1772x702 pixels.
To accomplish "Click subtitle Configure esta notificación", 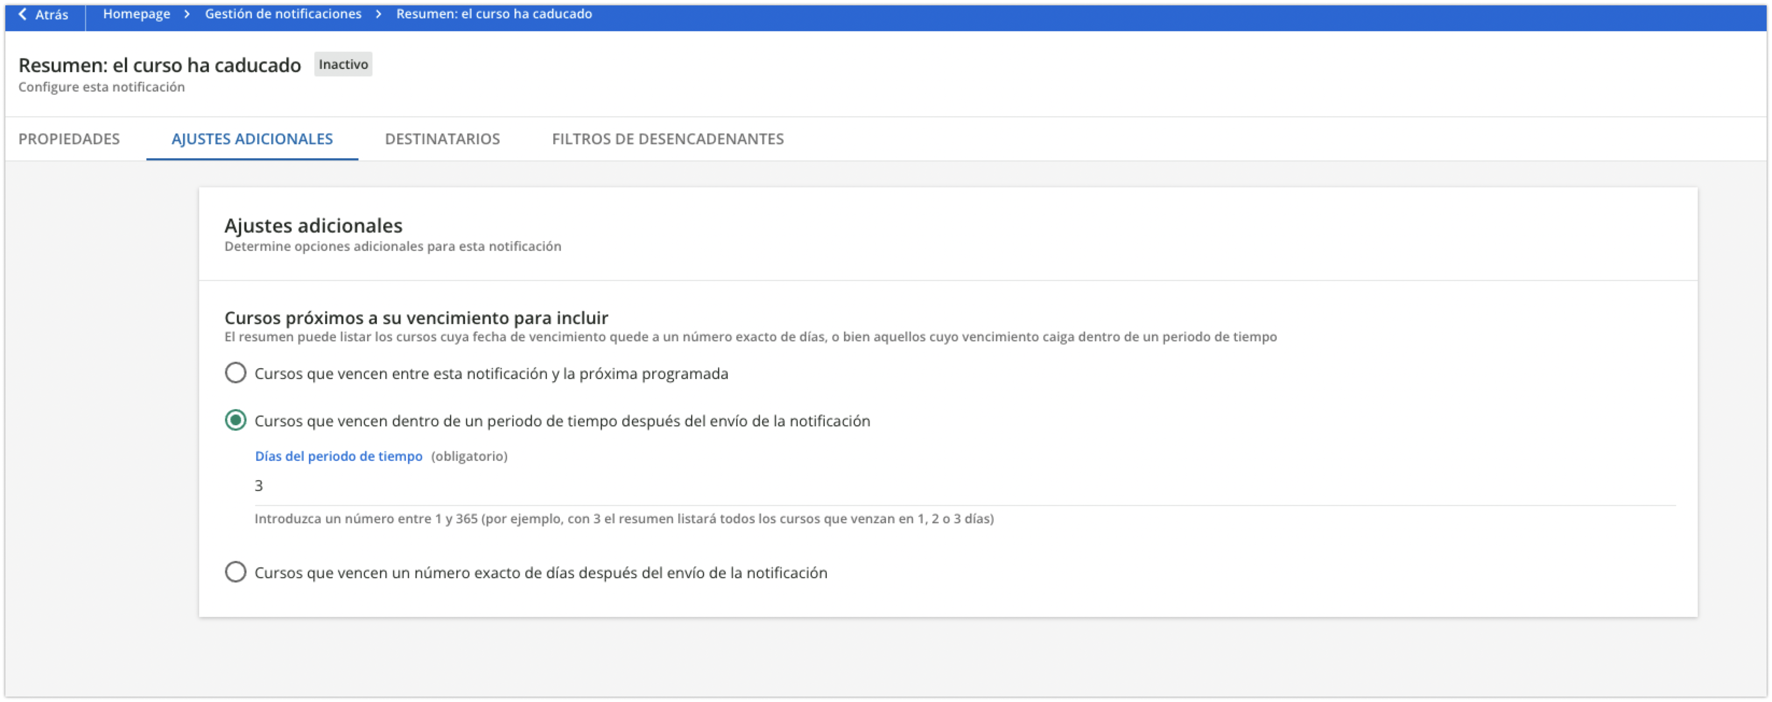I will (x=101, y=87).
